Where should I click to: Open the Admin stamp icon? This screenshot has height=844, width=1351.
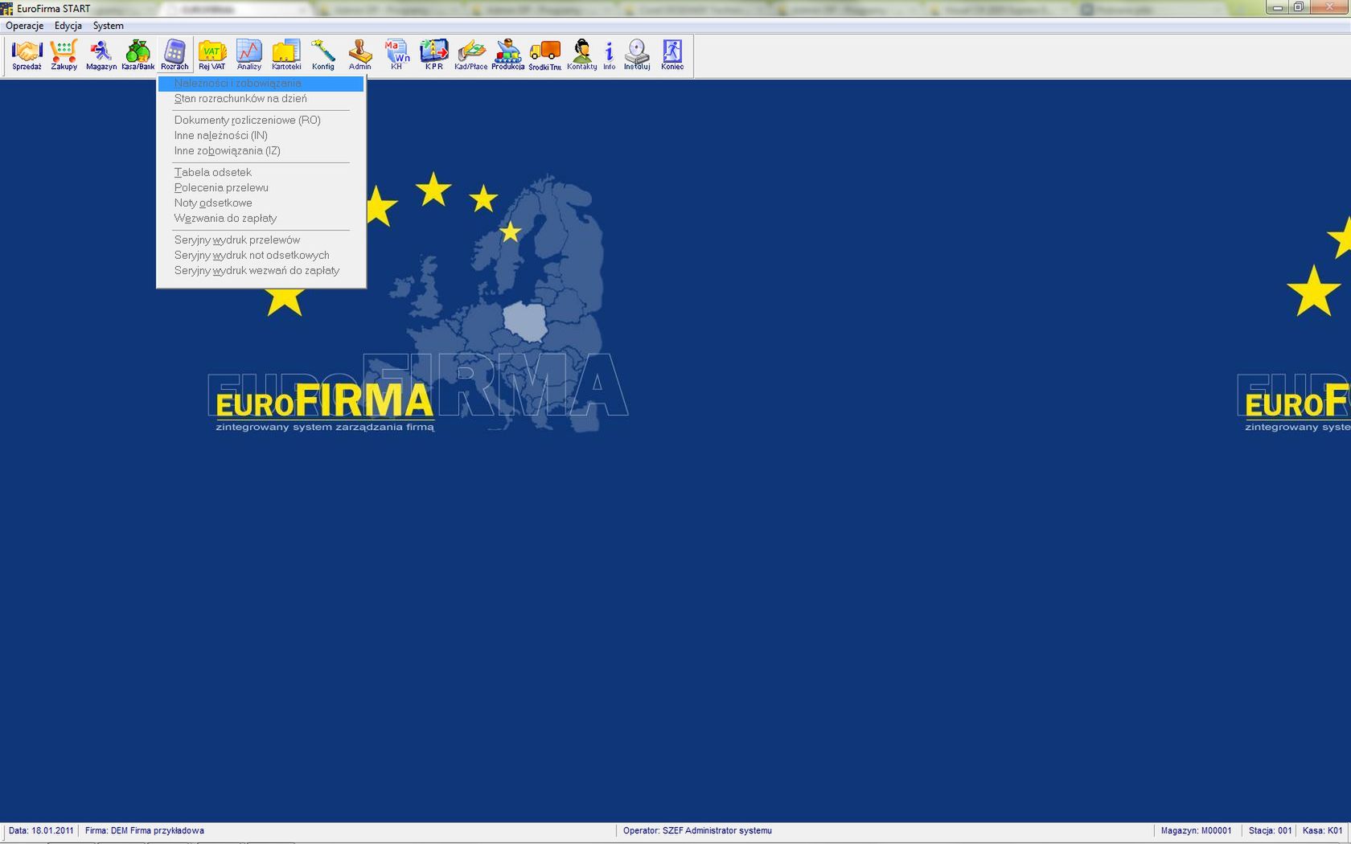(360, 55)
